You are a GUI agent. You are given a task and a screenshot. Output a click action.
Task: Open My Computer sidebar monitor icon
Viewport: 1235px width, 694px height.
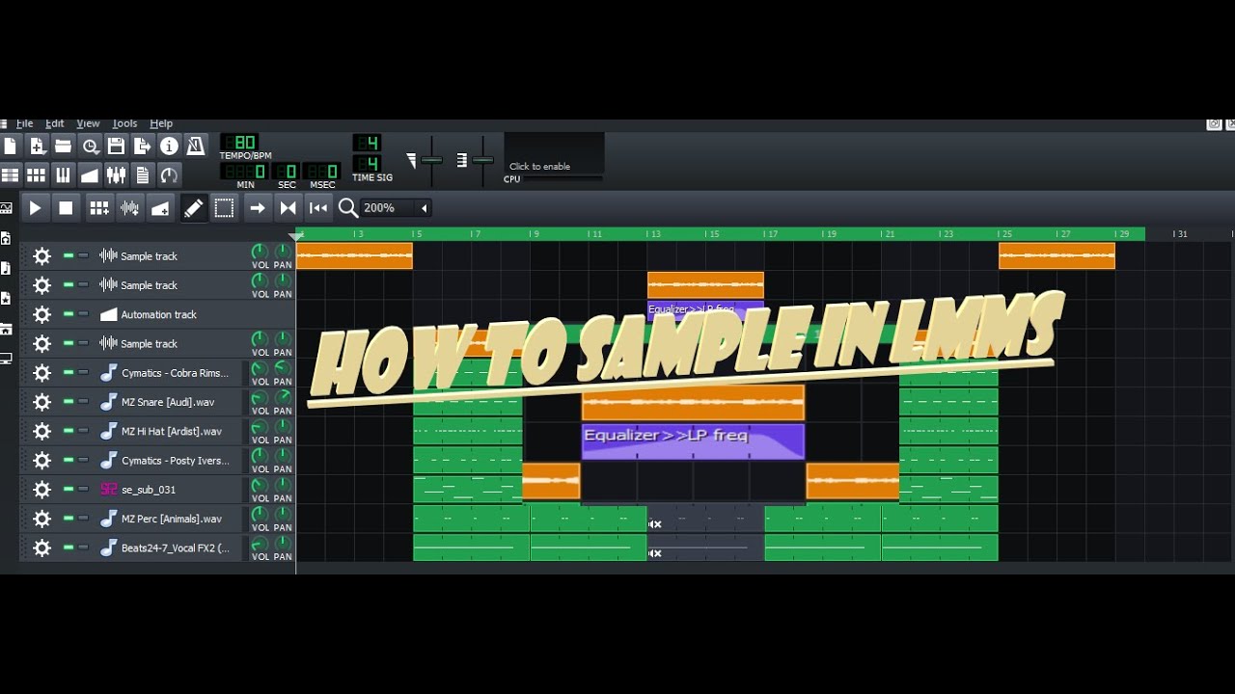[x=6, y=359]
